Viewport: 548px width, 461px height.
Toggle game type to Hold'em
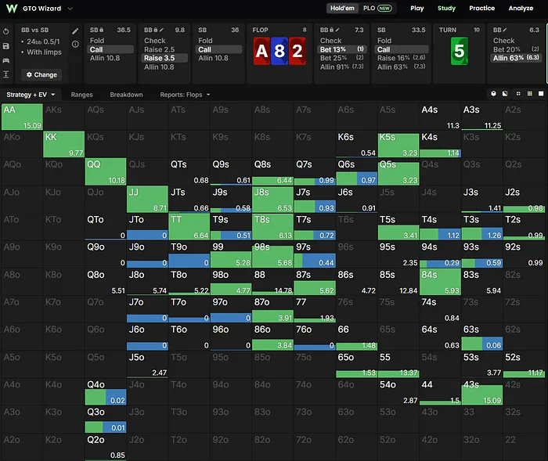(x=342, y=8)
